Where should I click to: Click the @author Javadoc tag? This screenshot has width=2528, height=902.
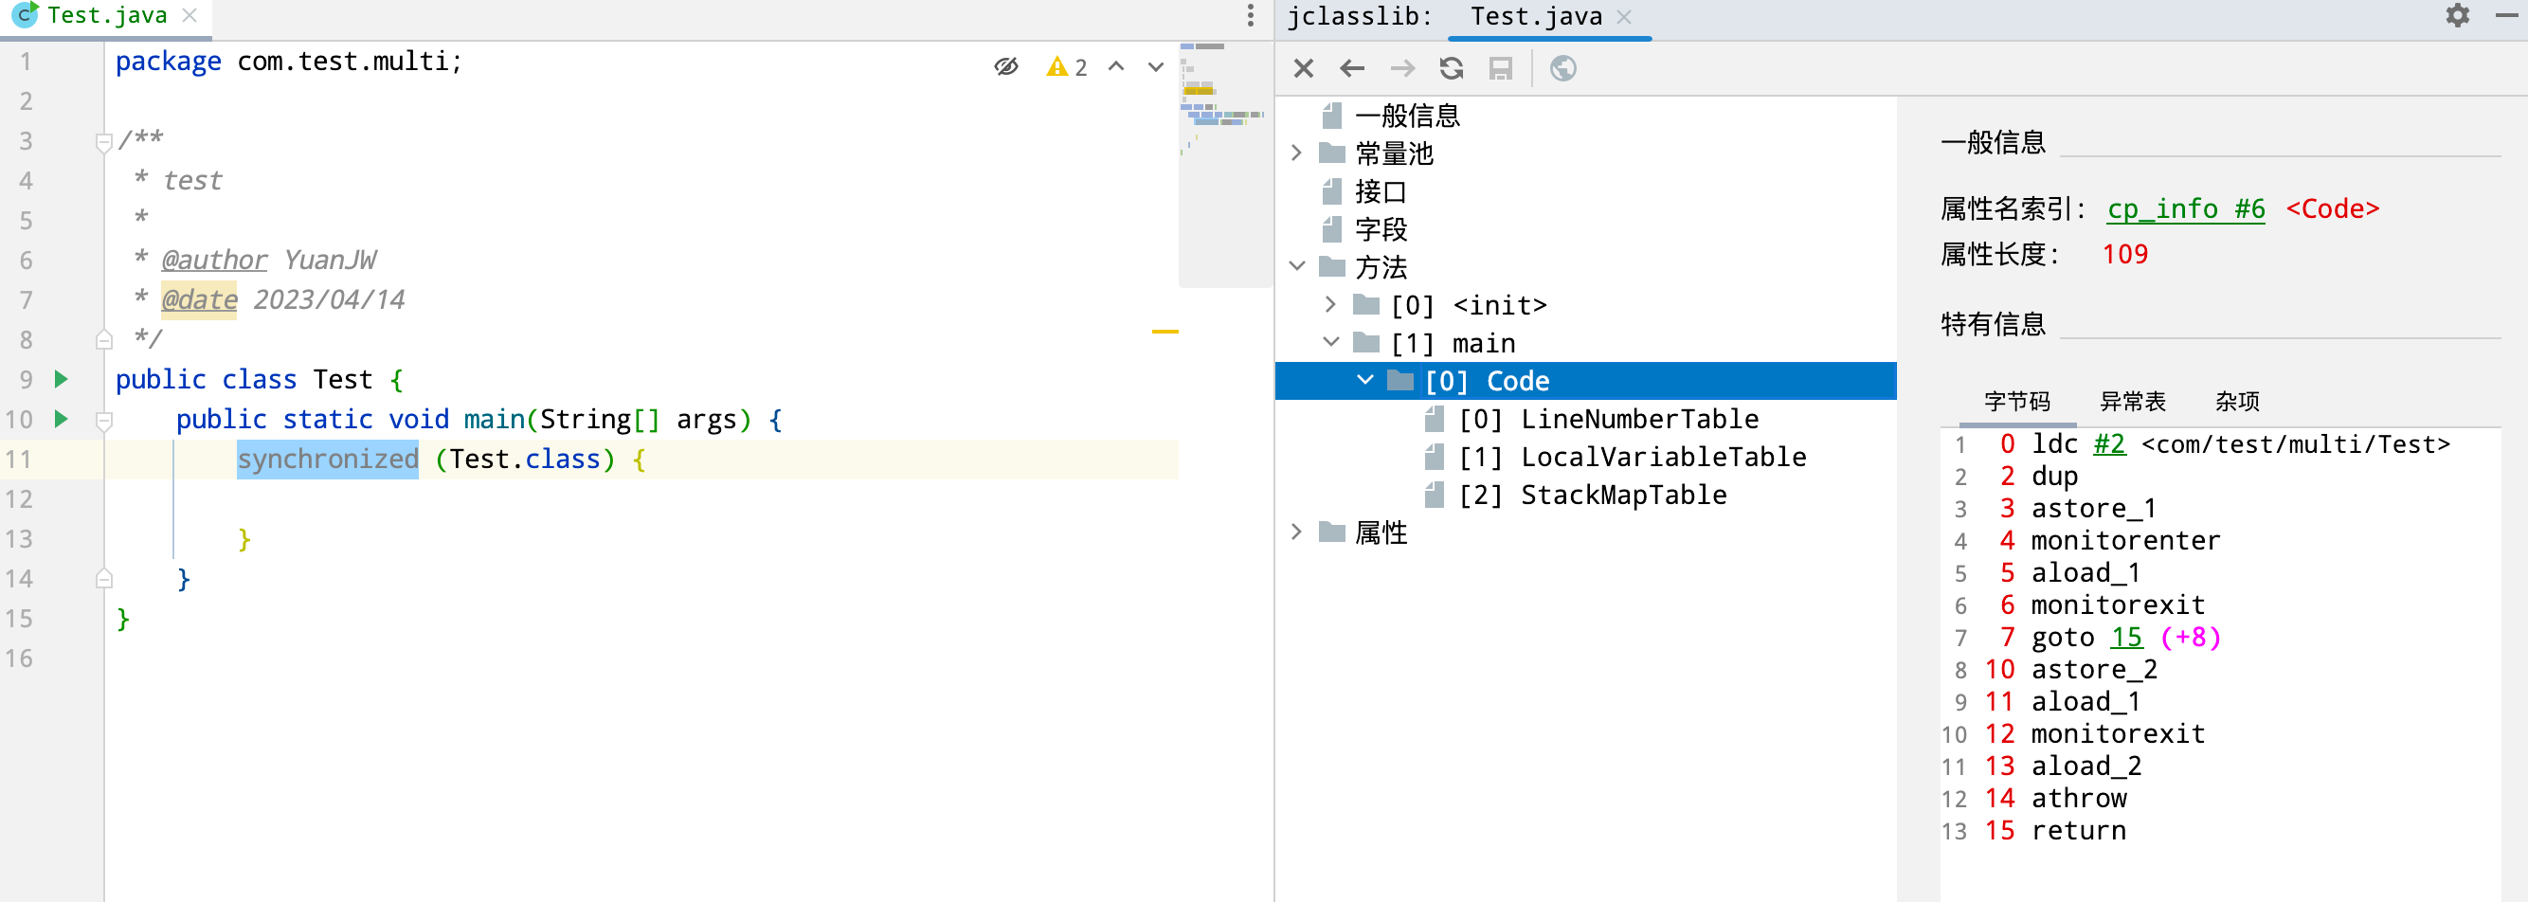pos(213,259)
